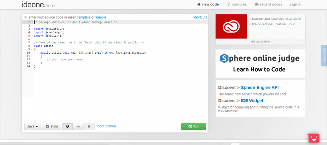Open the Feedback side tab
327x145 pixels.
click(324, 56)
